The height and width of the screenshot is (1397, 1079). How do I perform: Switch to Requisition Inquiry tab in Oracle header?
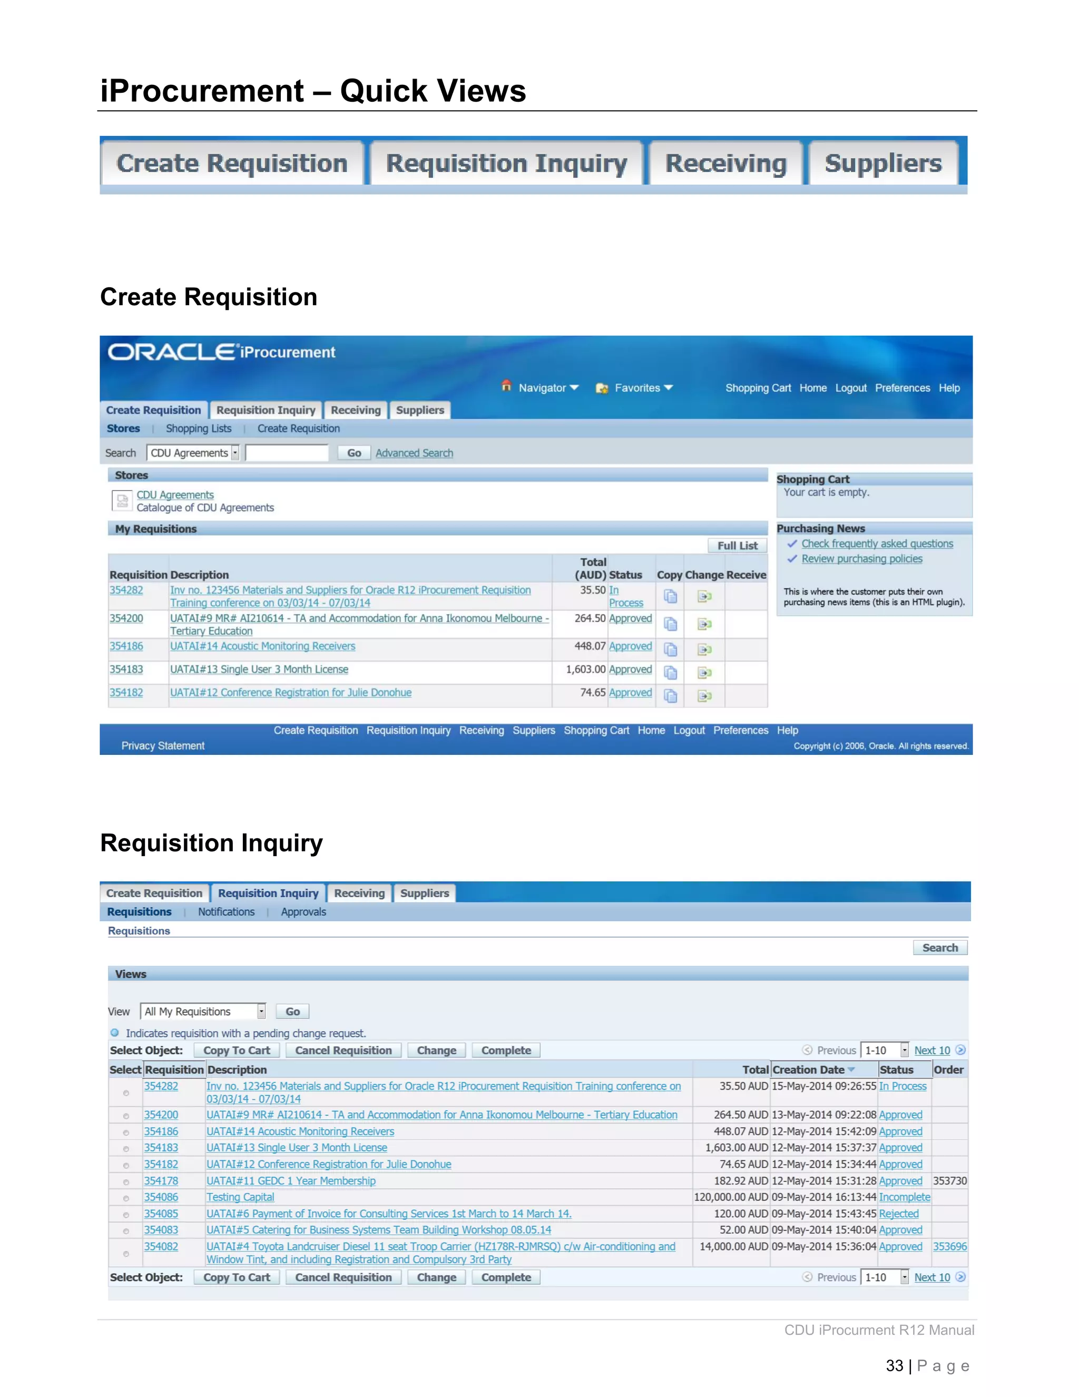(266, 410)
